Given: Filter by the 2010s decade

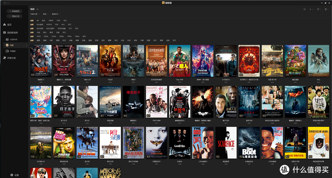Looking at the screenshot, I should [54, 37].
